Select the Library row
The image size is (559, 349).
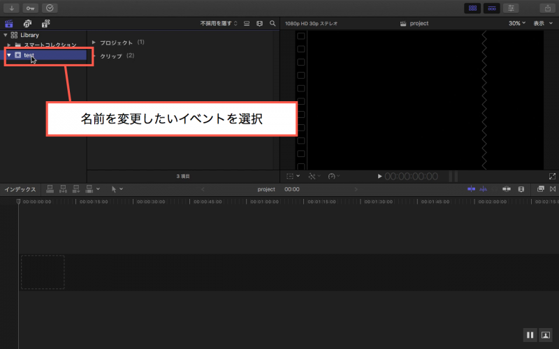point(45,35)
